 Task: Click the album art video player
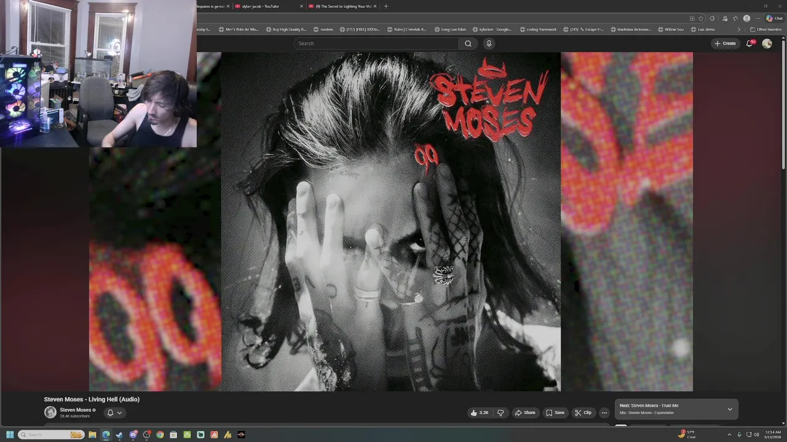click(391, 222)
